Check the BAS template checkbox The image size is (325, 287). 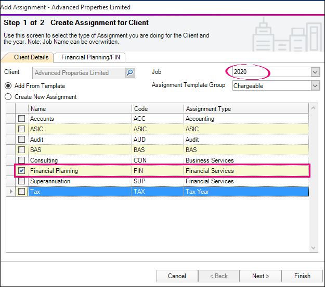pos(22,150)
